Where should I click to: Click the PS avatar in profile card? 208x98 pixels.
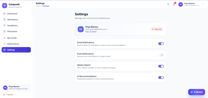coord(81,29)
